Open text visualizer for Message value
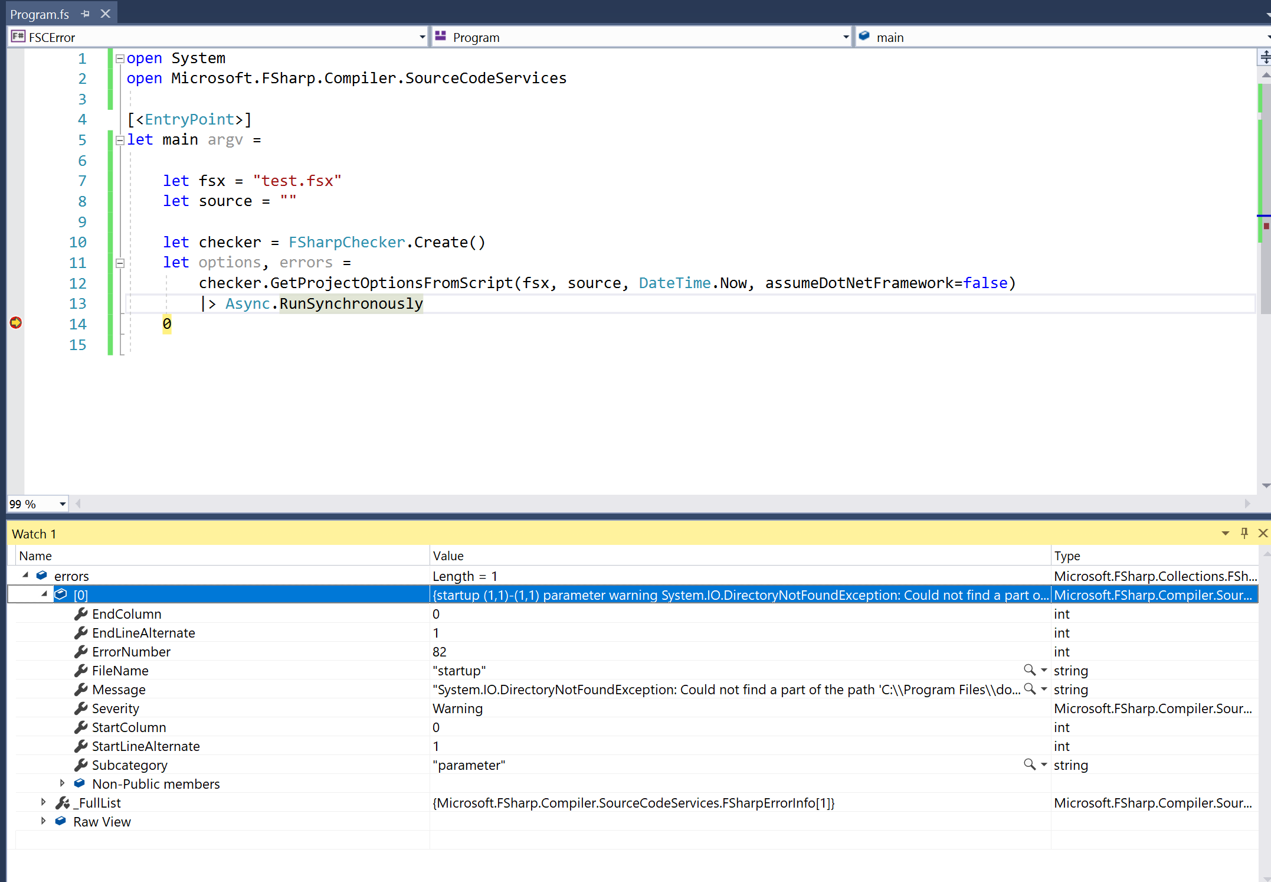Screen dimensions: 1271x882 (1029, 689)
